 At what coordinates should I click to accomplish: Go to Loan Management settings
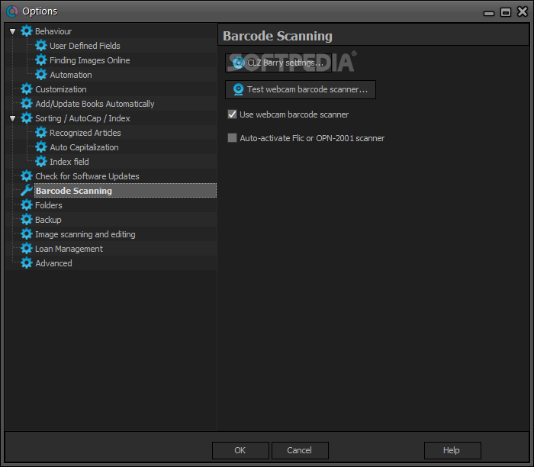click(x=69, y=249)
